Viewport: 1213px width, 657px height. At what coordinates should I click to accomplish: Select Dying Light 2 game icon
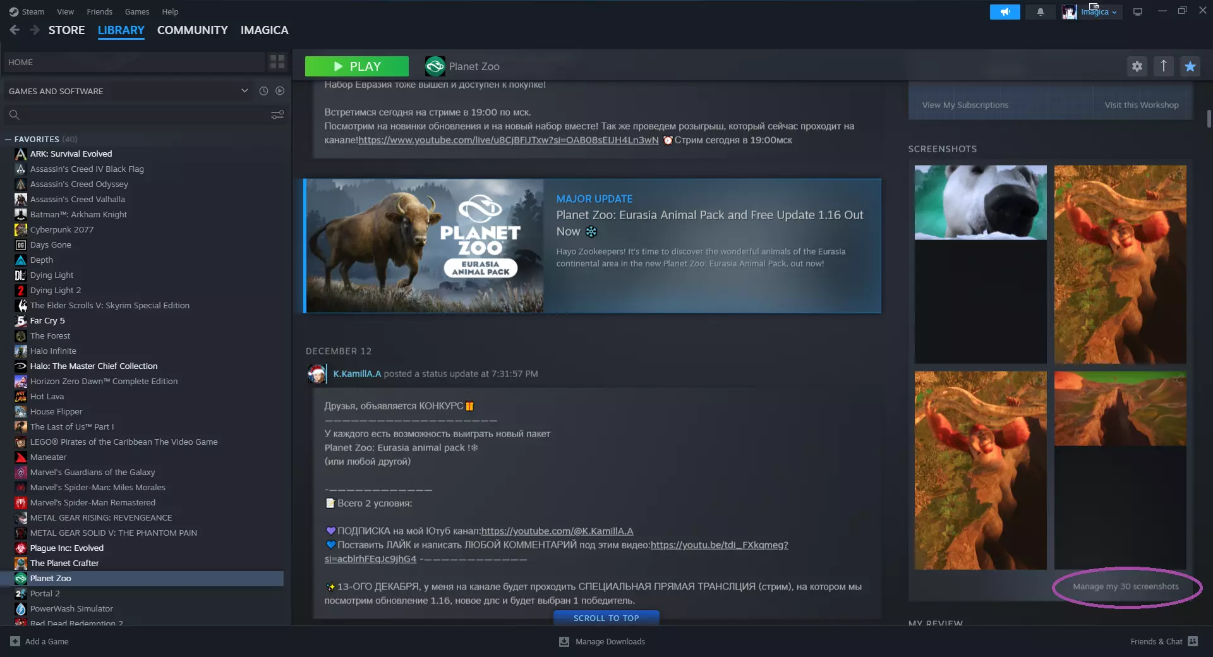pos(21,290)
